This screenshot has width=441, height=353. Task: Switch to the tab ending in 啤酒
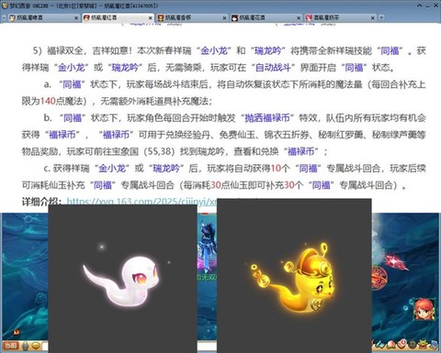pyautogui.click(x=43, y=18)
